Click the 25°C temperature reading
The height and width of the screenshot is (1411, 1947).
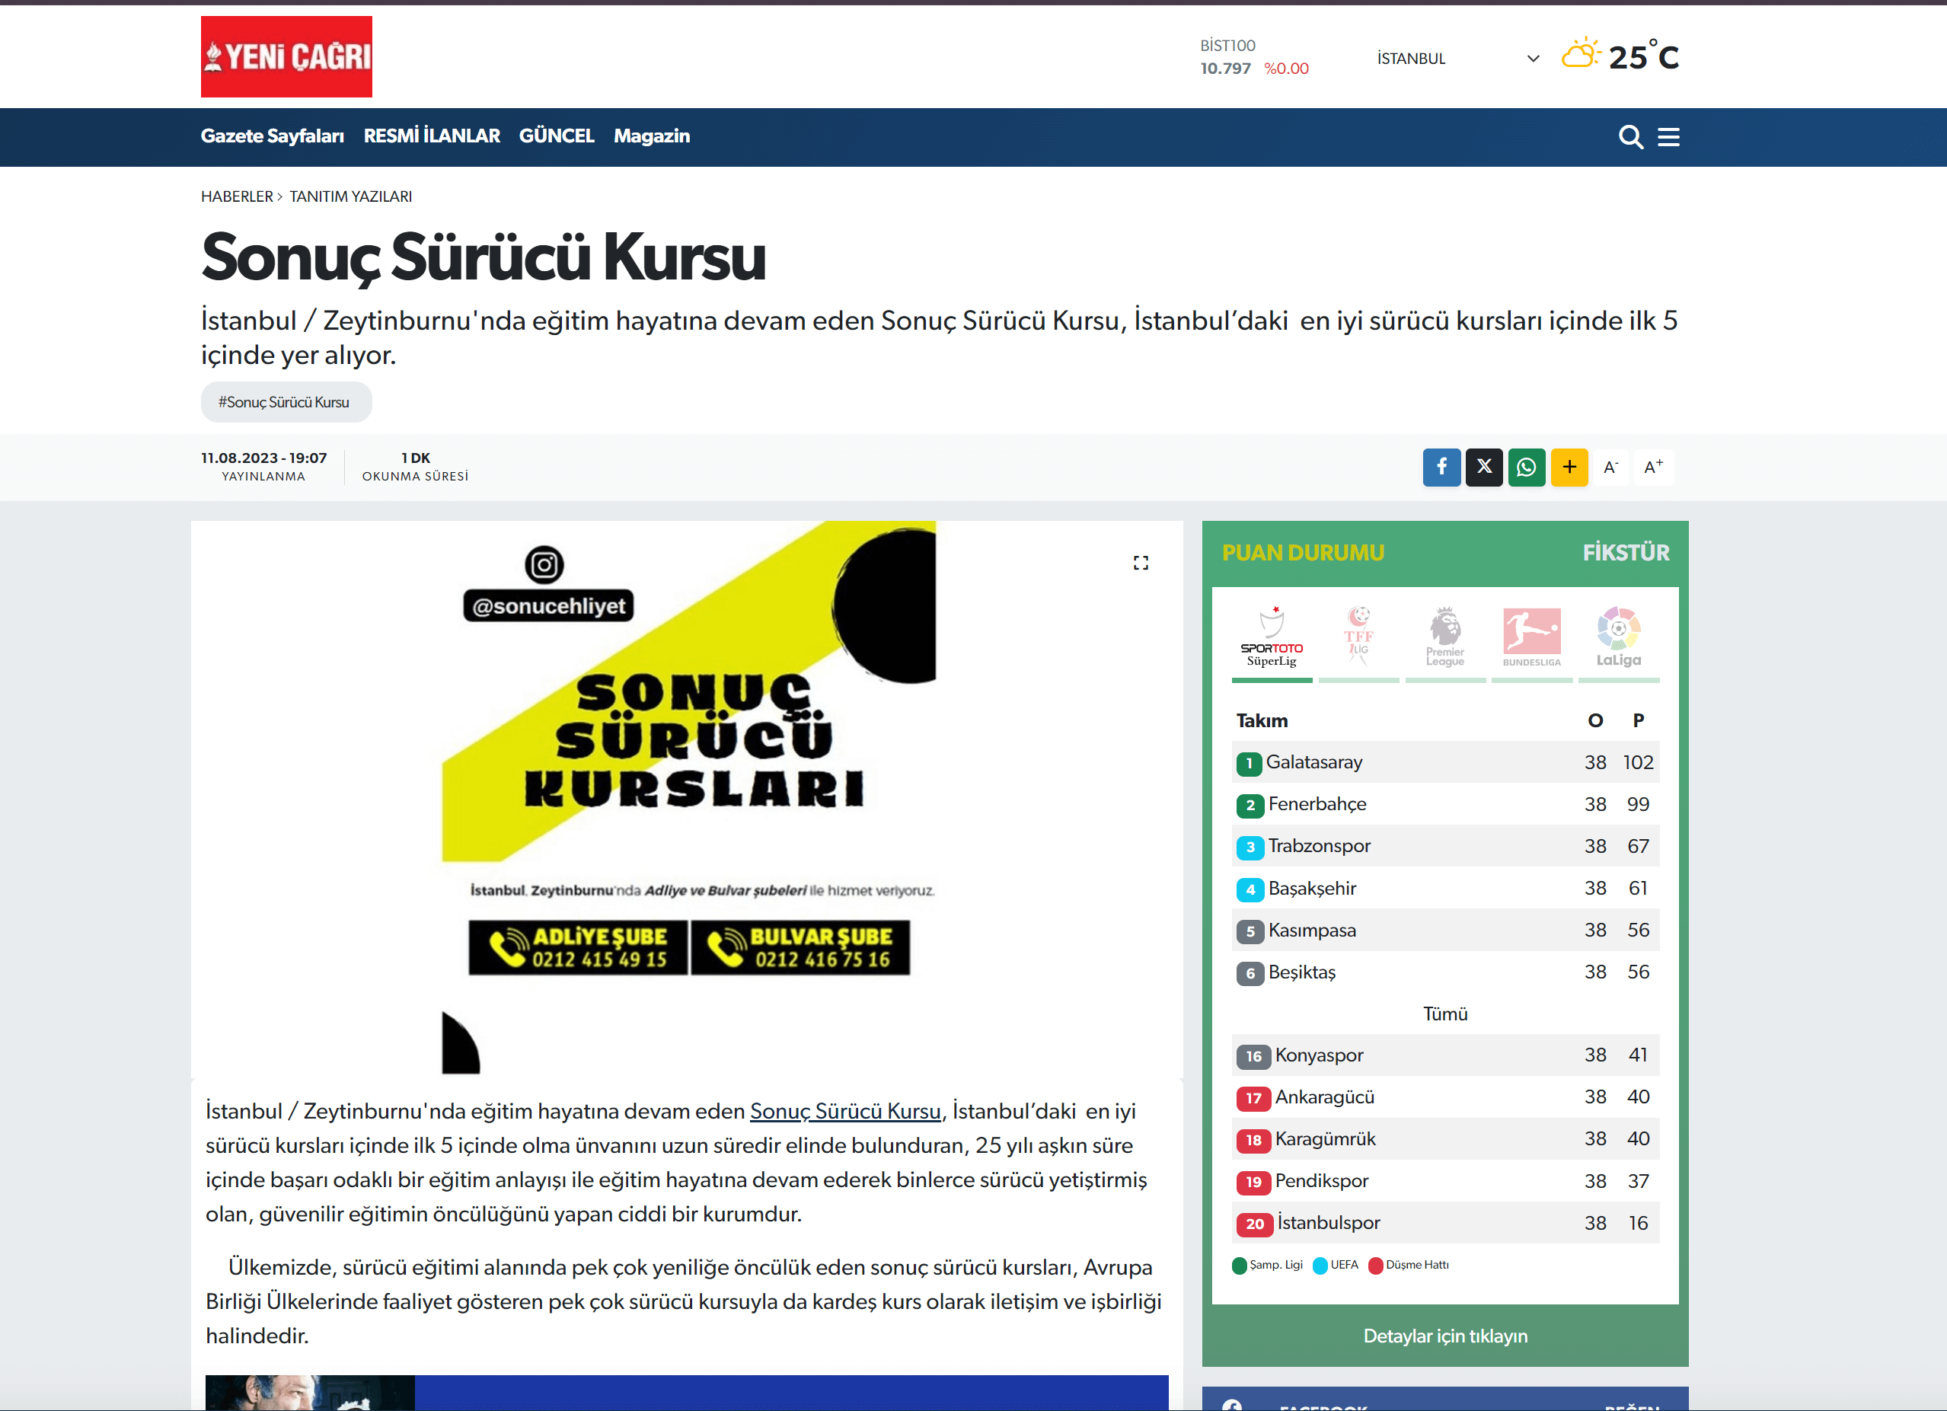coord(1643,56)
